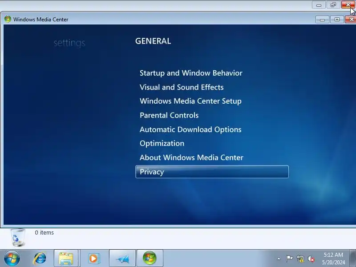Click the muted volume tray icon
Image resolution: width=356 pixels, height=267 pixels.
[x=311, y=259]
